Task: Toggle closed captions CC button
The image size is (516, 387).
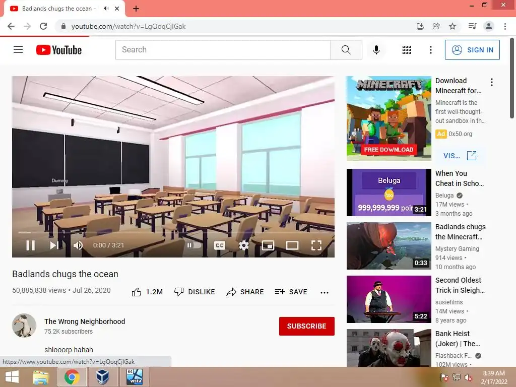Action: (x=220, y=245)
